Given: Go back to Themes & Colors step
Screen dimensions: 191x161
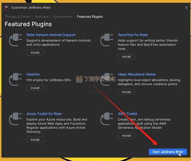Looking at the screenshot, I should coord(18,16).
